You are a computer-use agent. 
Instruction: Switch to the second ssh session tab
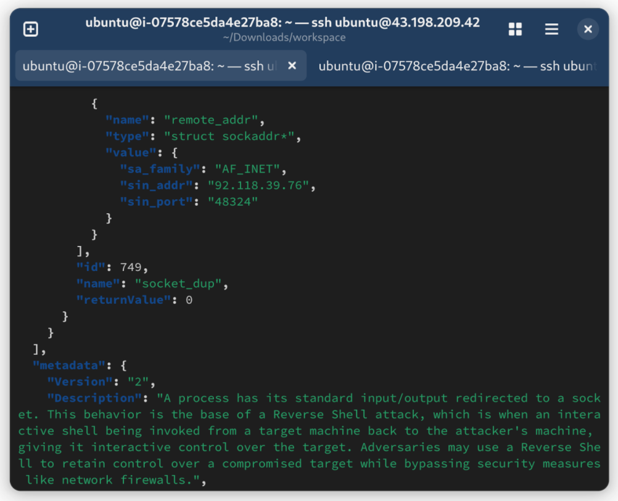(x=457, y=66)
